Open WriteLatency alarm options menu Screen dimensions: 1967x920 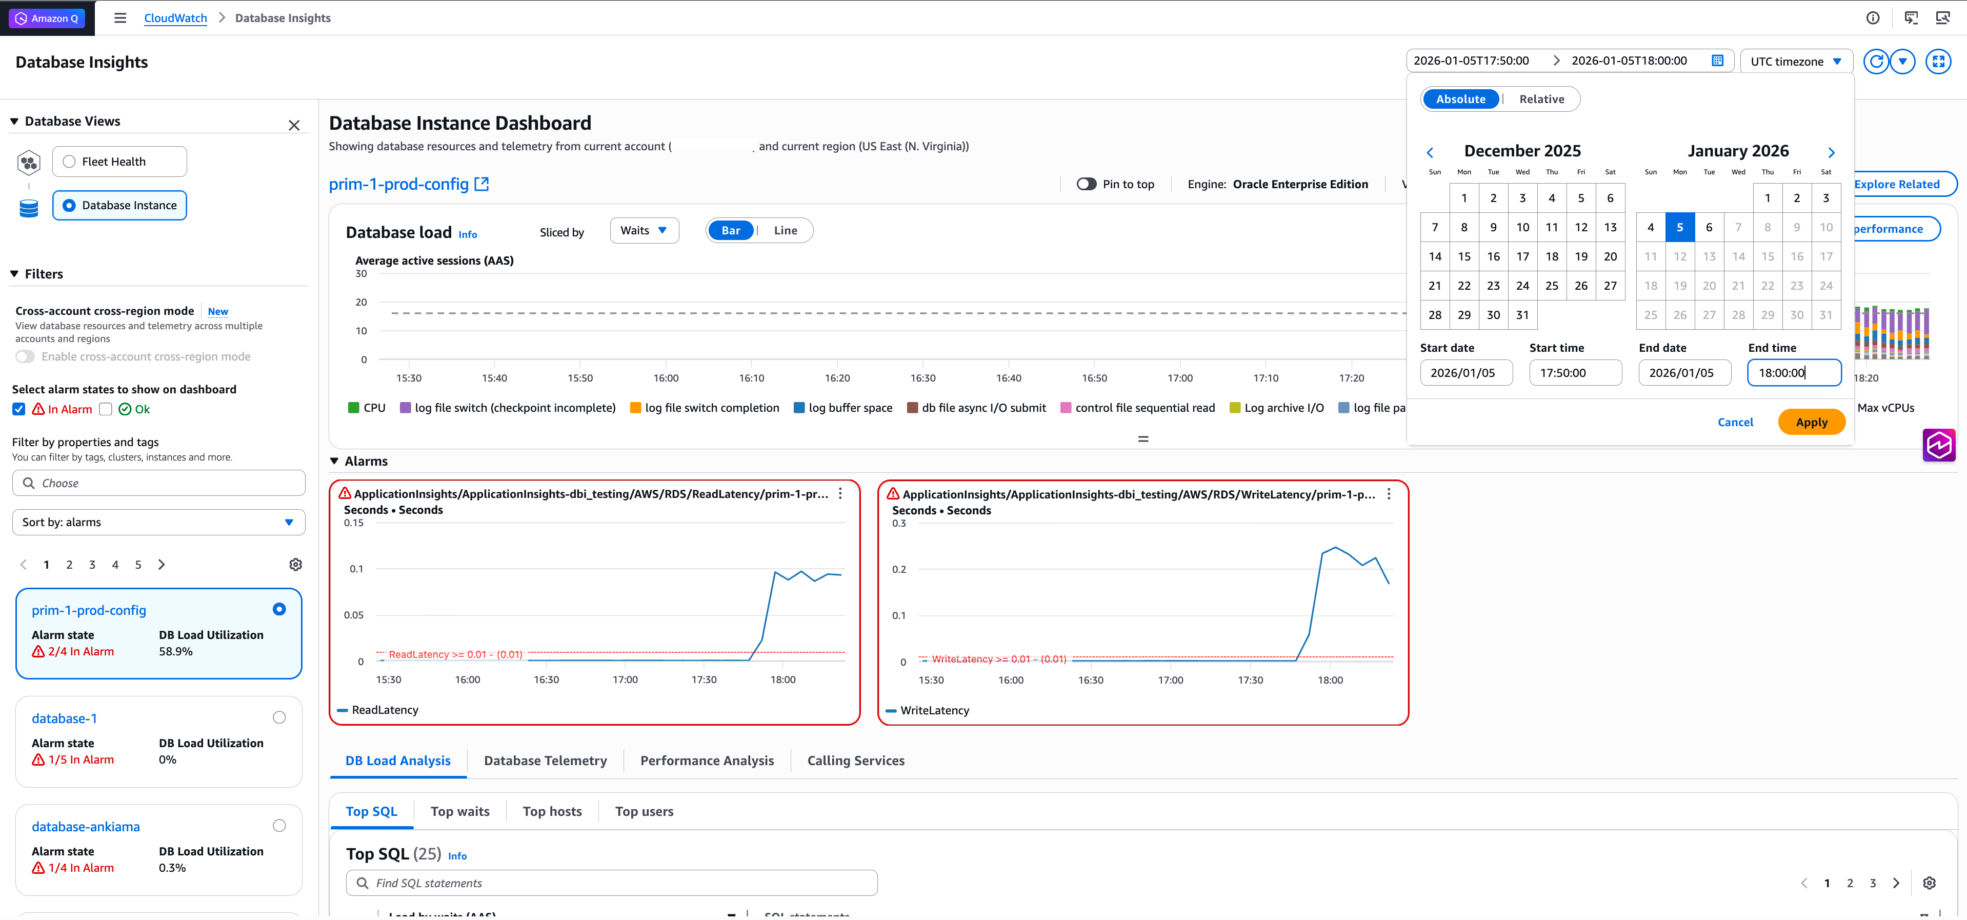click(x=1389, y=494)
